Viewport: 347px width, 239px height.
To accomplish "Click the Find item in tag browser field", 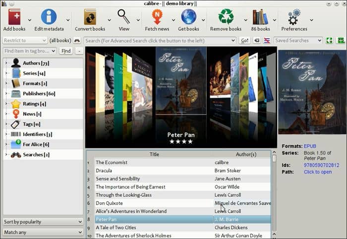I will pos(29,51).
